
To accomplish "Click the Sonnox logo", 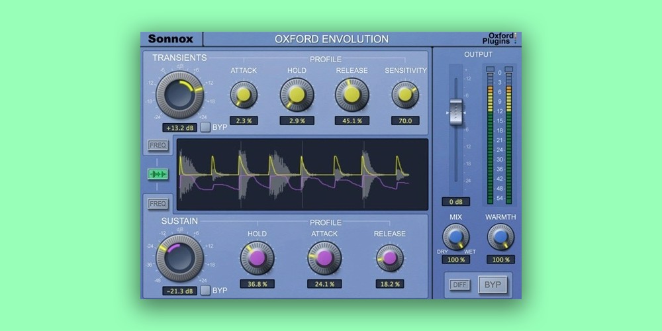I will tap(171, 39).
